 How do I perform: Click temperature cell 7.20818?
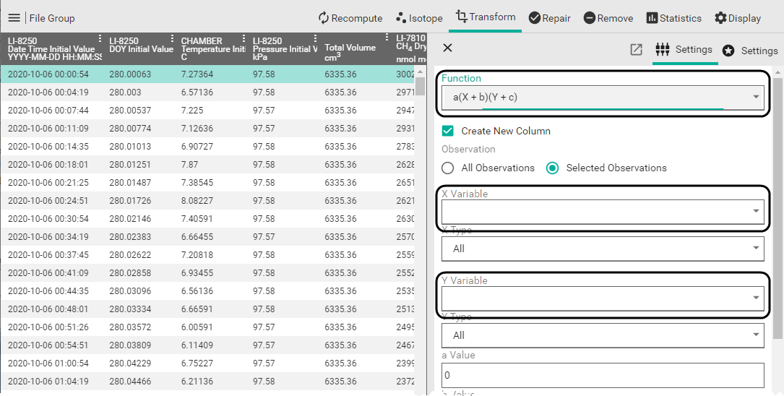tap(197, 254)
